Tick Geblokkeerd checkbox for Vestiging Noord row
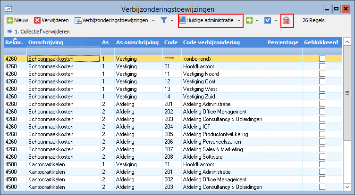The image size is (355, 195). pyautogui.click(x=322, y=74)
